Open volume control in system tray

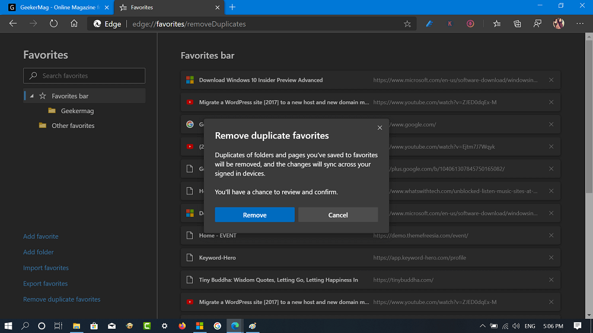point(516,326)
